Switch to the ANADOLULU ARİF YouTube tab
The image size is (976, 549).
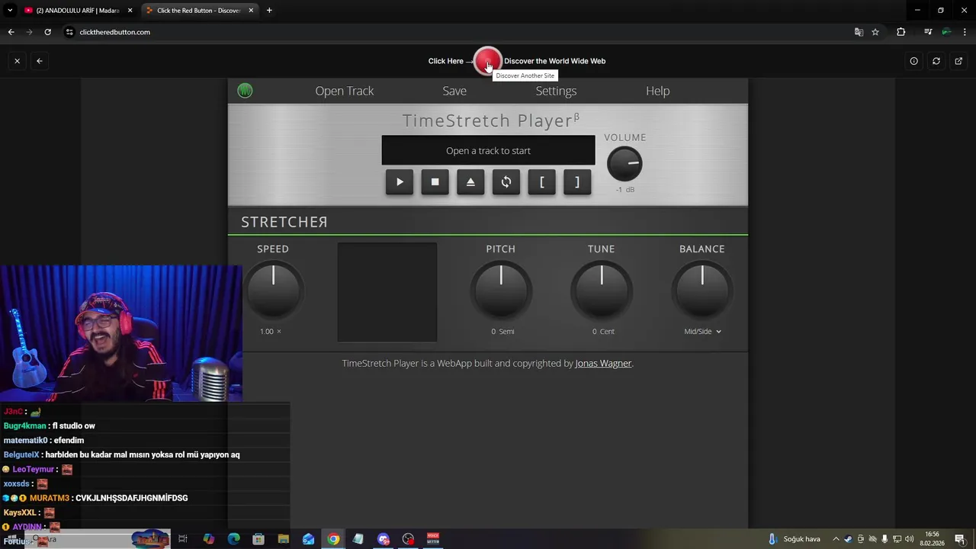click(x=78, y=11)
